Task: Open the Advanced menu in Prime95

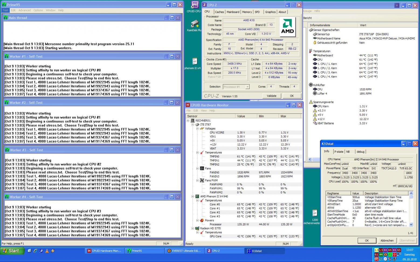Action: [25, 10]
